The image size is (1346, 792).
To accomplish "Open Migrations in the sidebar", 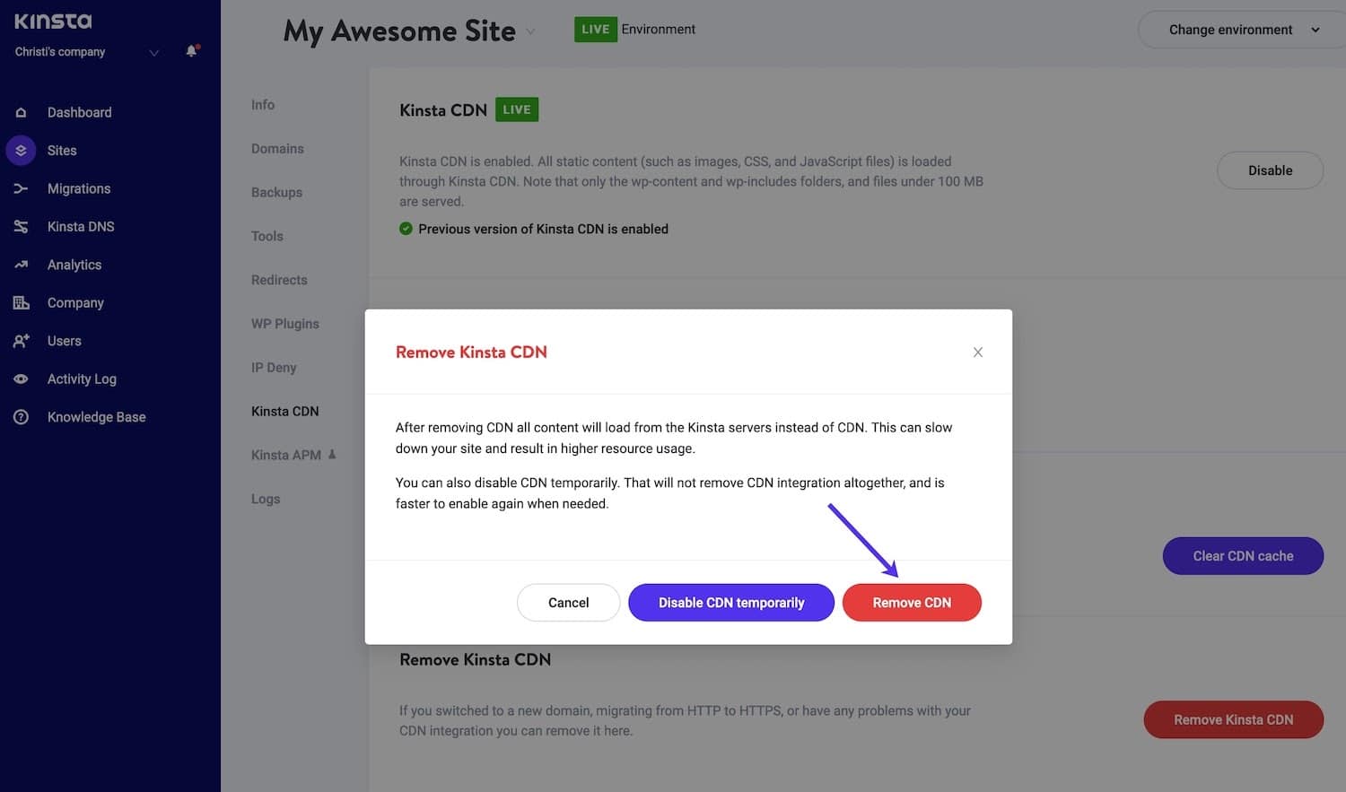I will click(x=79, y=188).
